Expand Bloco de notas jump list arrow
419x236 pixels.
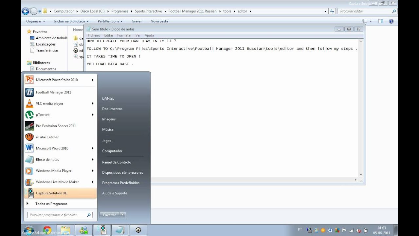click(x=93, y=160)
